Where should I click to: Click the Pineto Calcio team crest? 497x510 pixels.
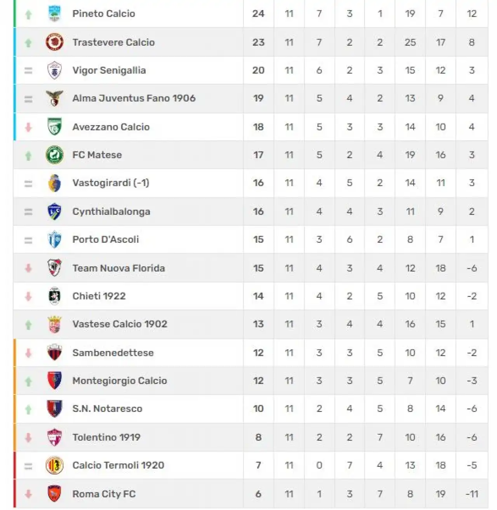click(54, 14)
